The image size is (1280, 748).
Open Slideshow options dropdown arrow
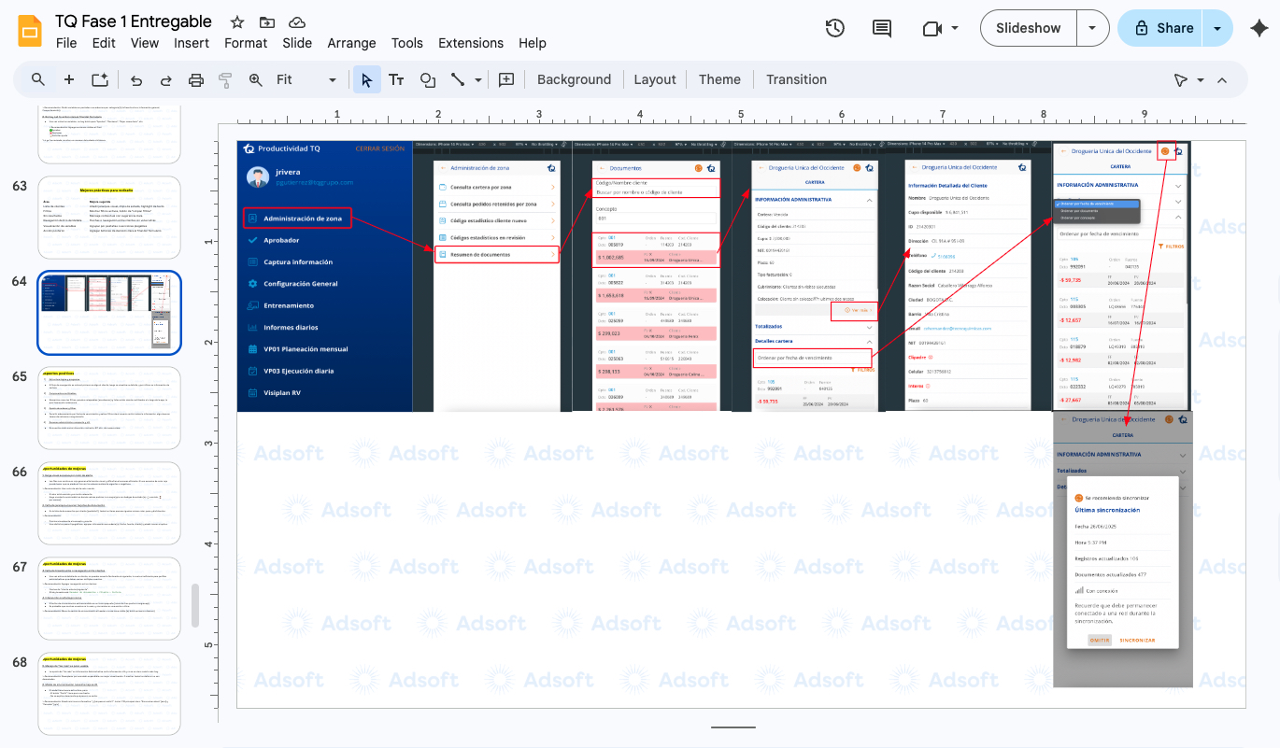pos(1092,28)
